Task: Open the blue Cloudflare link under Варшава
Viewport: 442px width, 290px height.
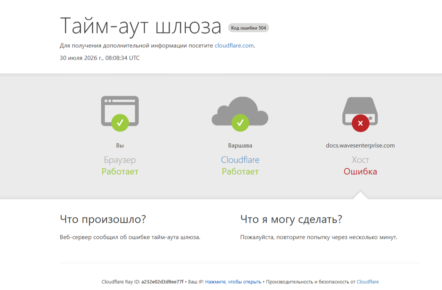Action: point(240,160)
